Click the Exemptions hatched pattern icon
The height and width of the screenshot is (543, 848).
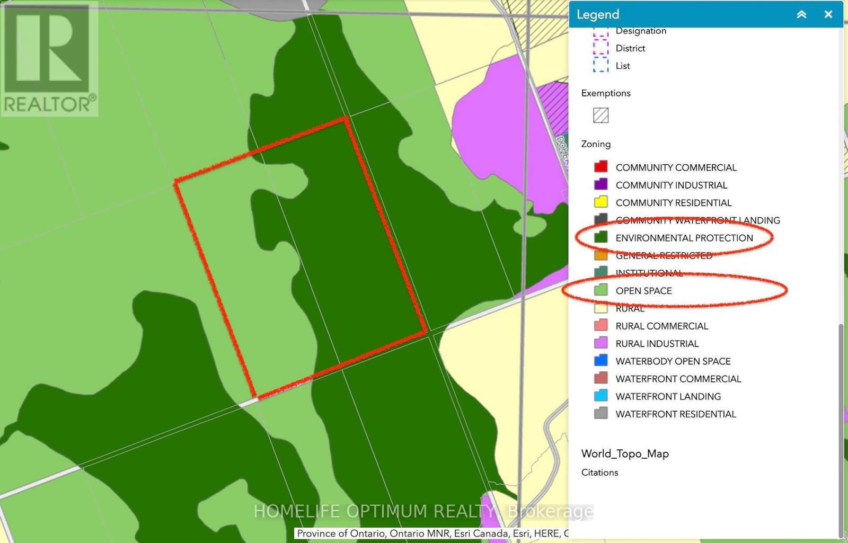point(600,115)
